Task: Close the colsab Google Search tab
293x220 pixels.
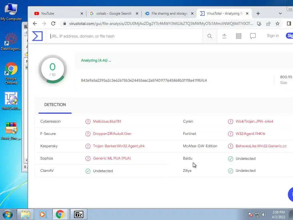Action: pos(137,13)
